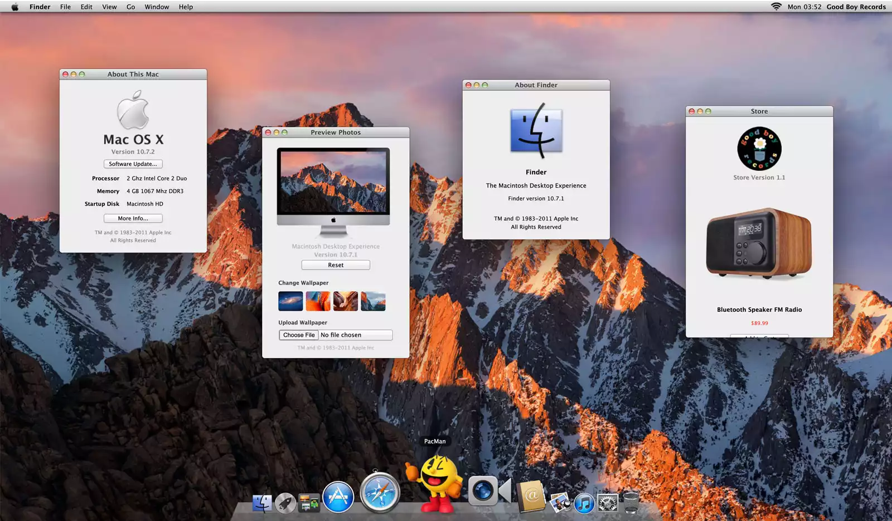This screenshot has width=892, height=521.
Task: Click Bluetooth Speaker FM Radio title
Action: click(x=759, y=309)
